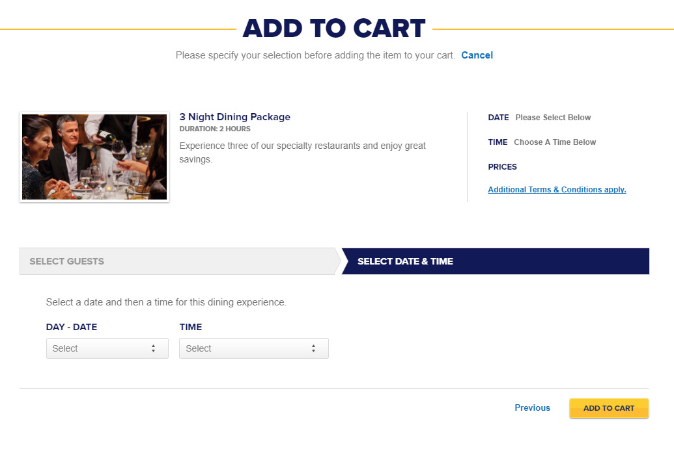
Task: Click the PRICES label in summary
Action: [x=502, y=167]
